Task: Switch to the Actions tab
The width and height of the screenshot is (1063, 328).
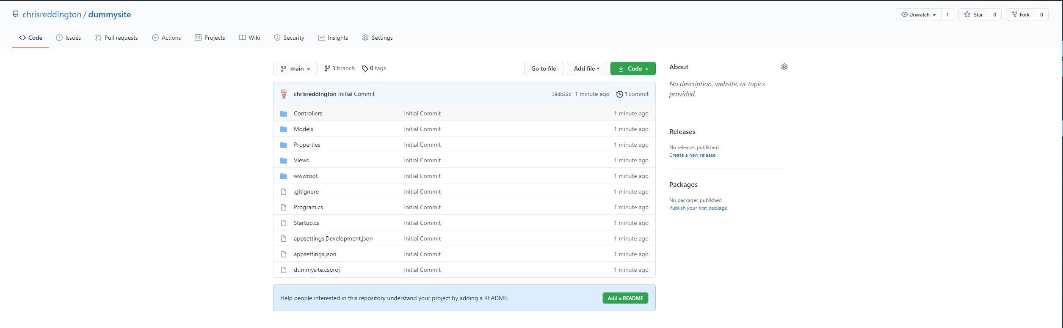Action: point(166,38)
